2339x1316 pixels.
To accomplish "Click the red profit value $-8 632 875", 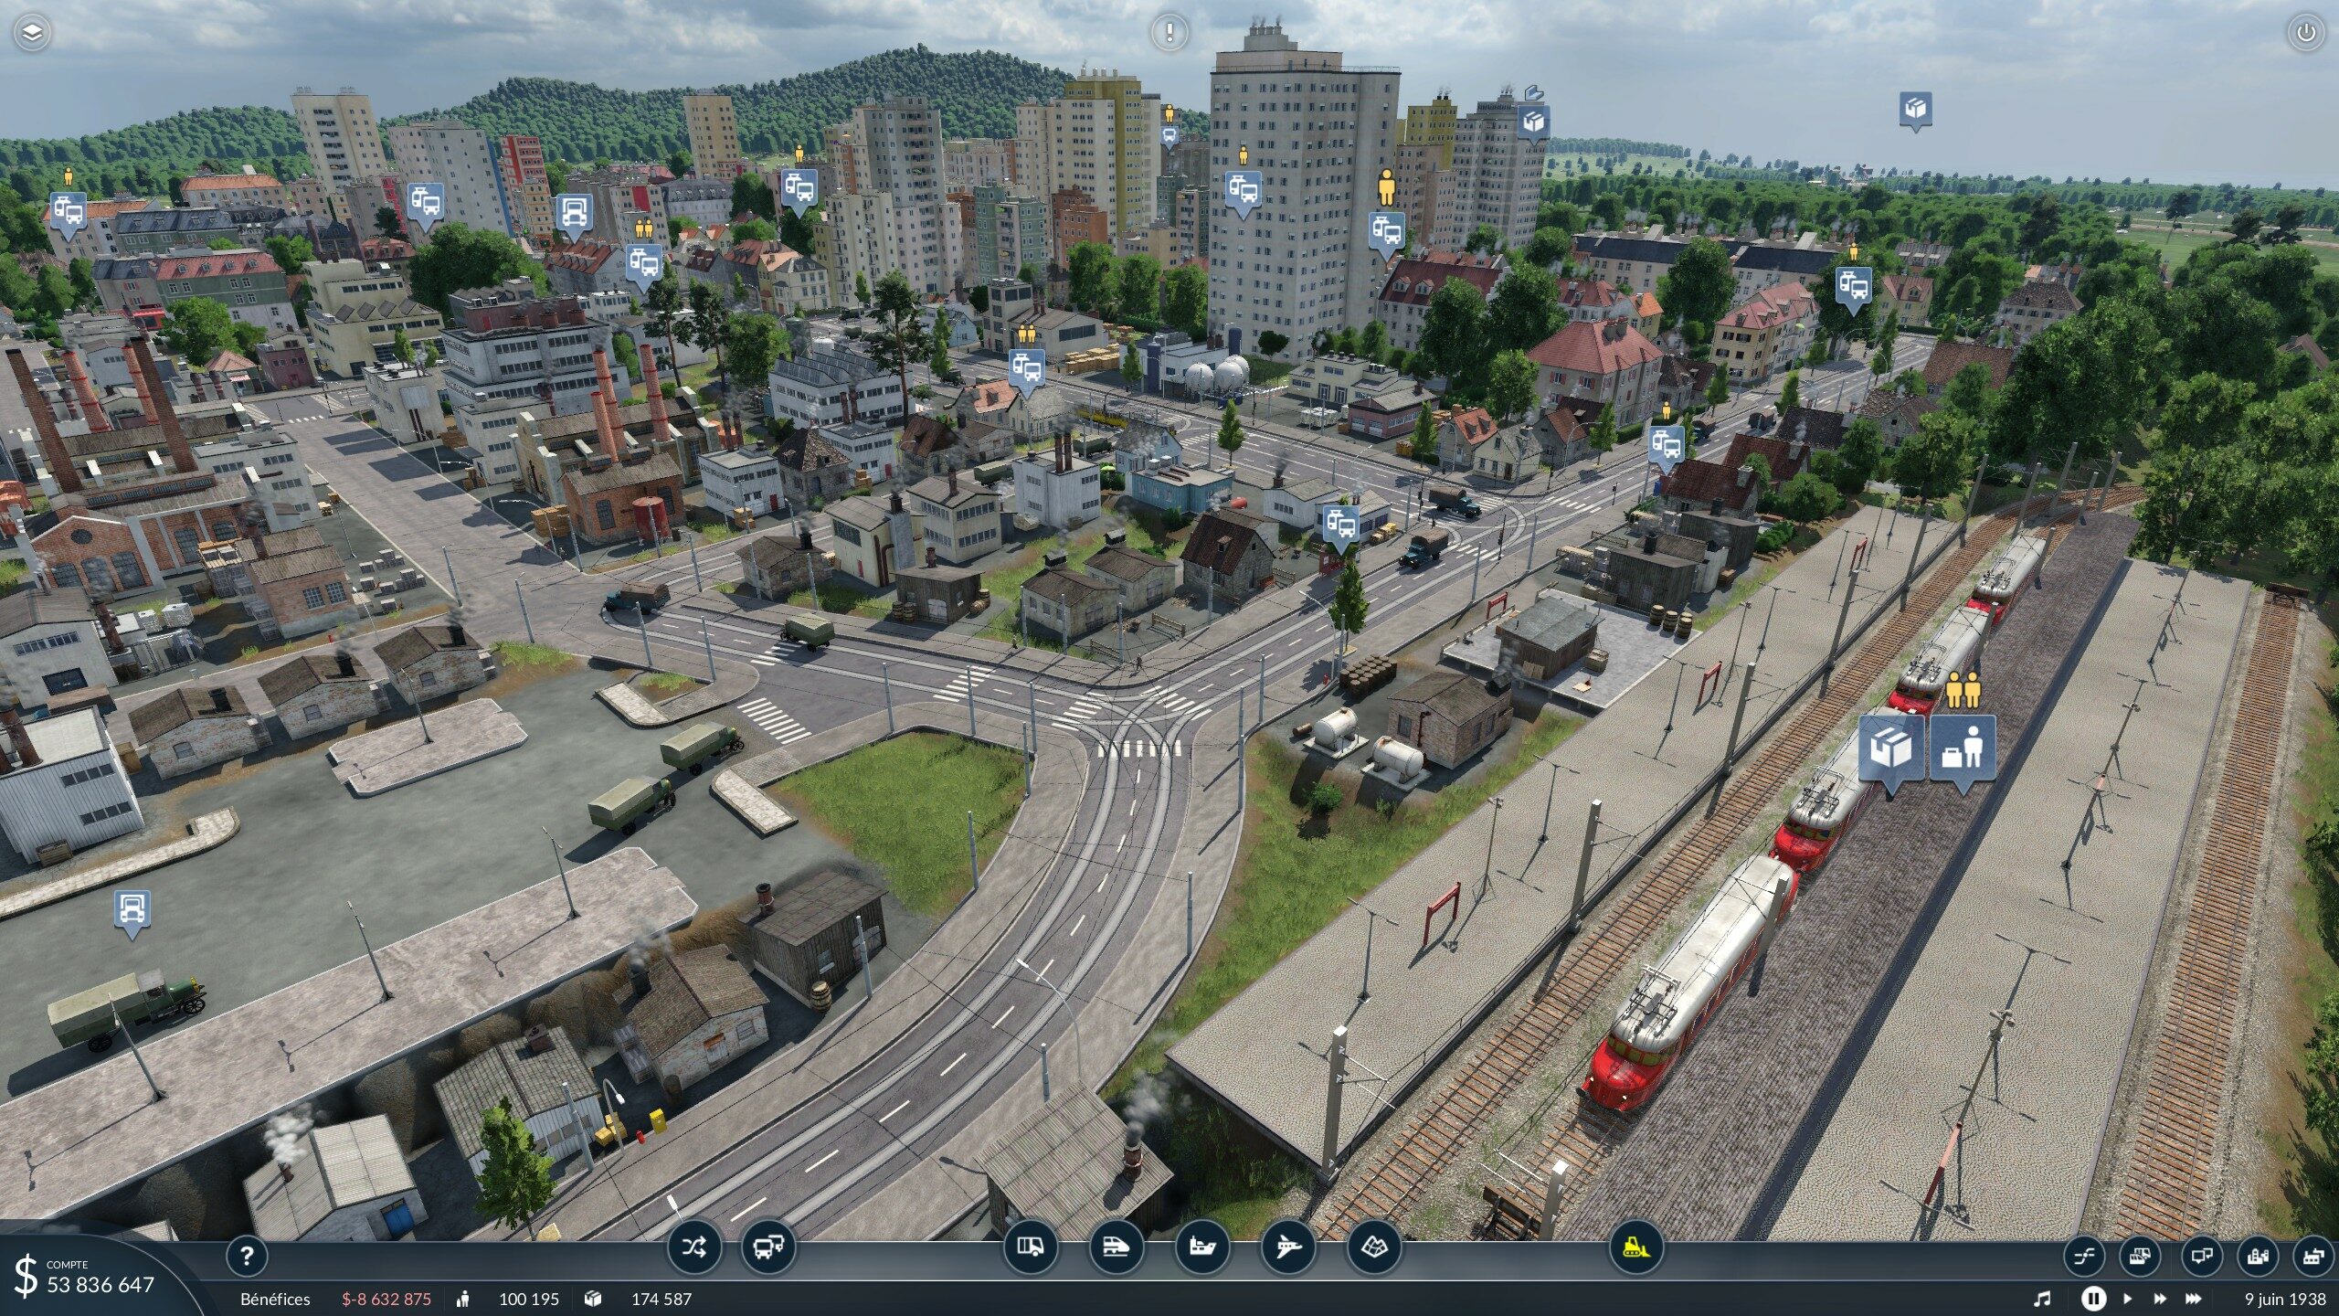I will [386, 1299].
